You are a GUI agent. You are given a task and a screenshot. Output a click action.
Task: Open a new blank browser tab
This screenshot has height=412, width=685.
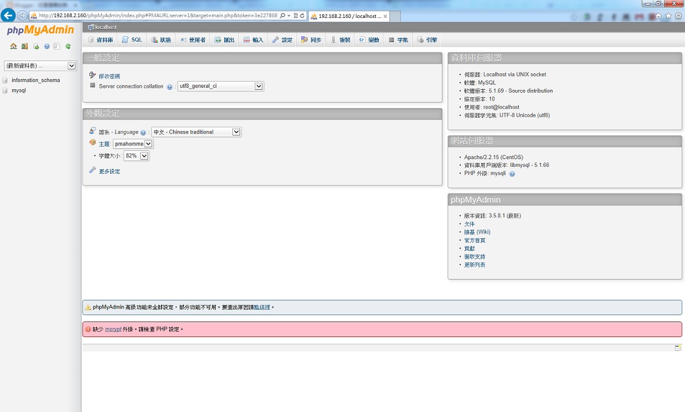(395, 16)
